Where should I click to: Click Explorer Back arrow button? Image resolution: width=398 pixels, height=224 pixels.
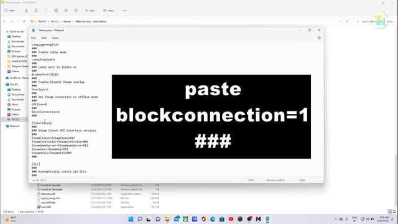[x=5, y=22]
